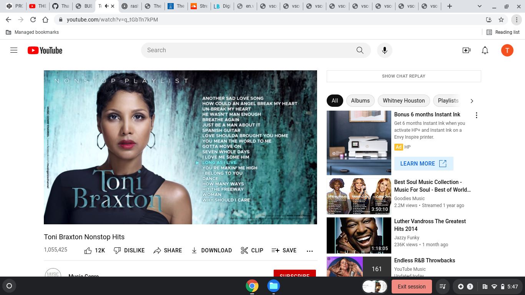Expand tab search dropdown arrow
This screenshot has width=525, height=295.
point(480,6)
